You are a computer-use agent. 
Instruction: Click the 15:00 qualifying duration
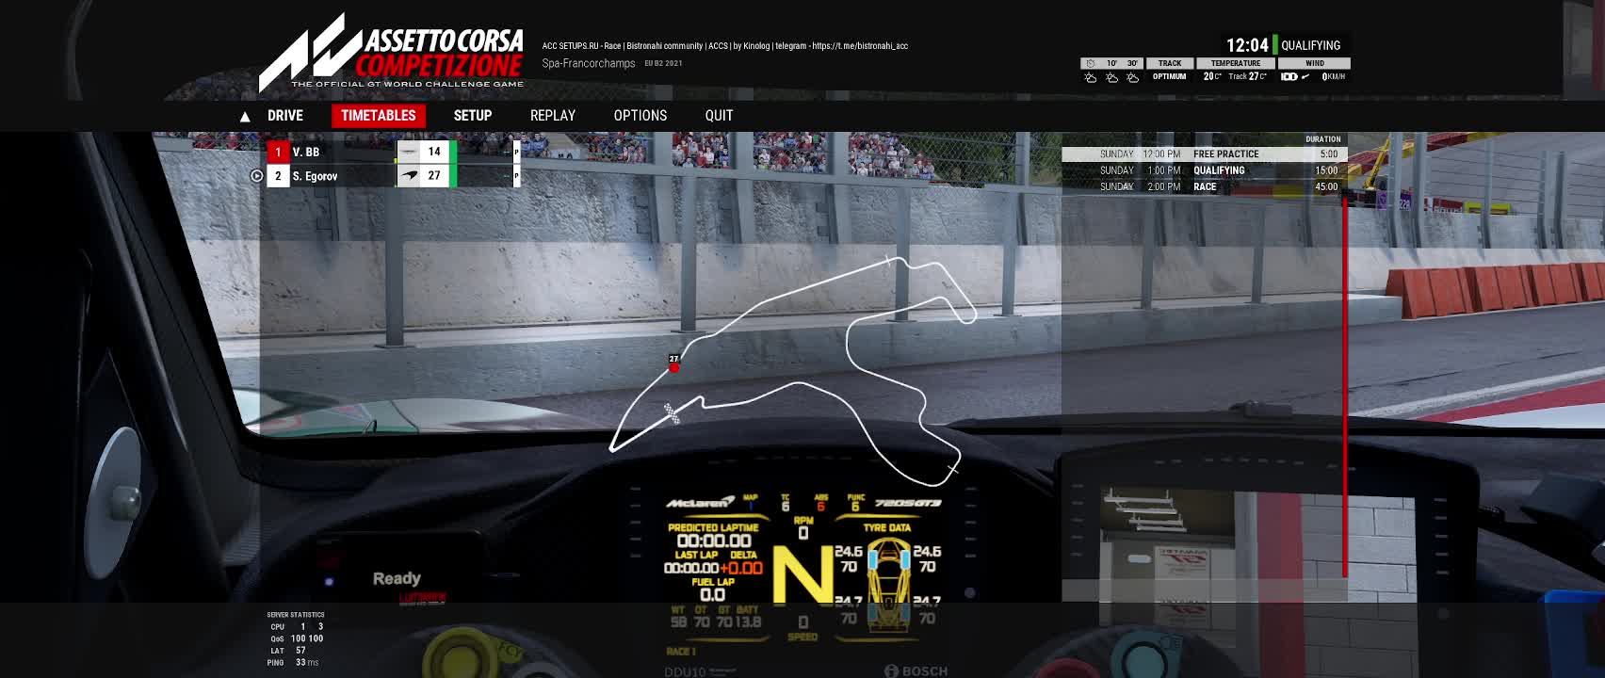tap(1326, 170)
